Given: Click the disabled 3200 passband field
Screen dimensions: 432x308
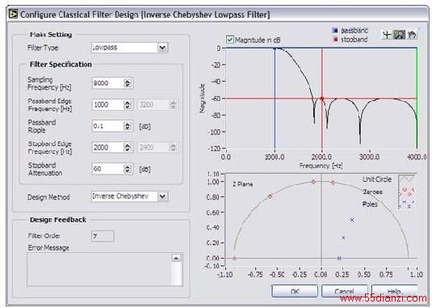Looking at the screenshot, I should (x=153, y=104).
